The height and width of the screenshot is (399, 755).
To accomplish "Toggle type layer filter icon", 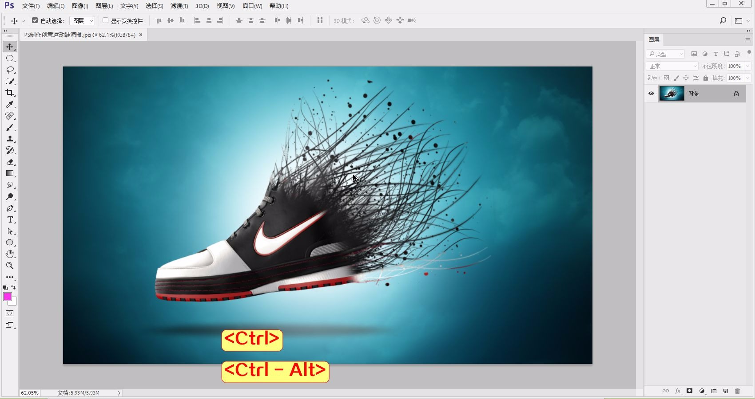I will (715, 54).
